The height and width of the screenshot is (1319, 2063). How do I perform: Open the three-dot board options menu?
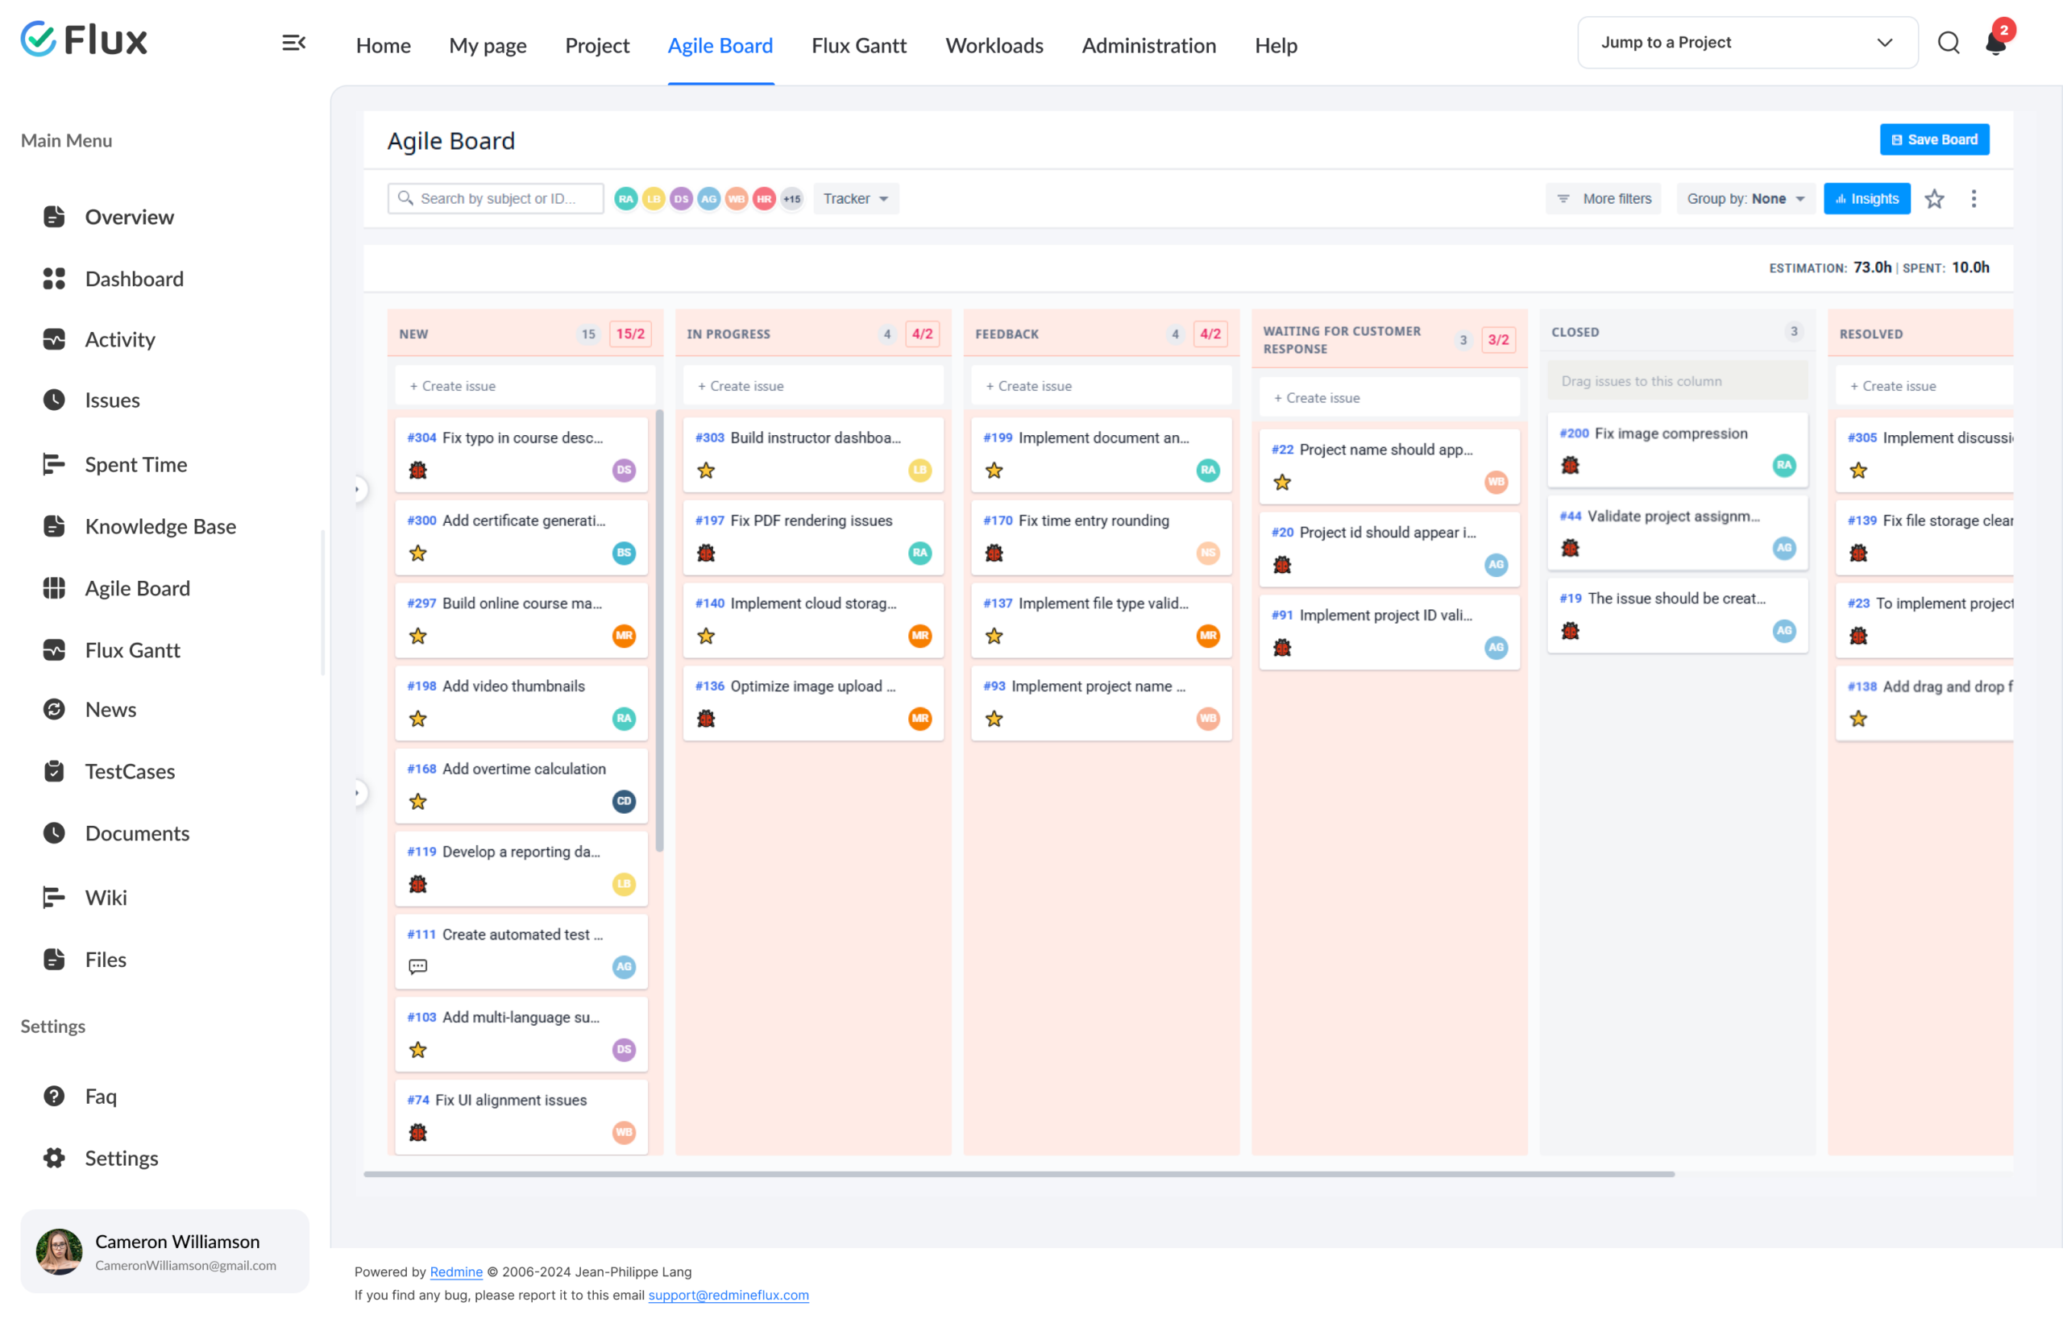(x=1974, y=199)
